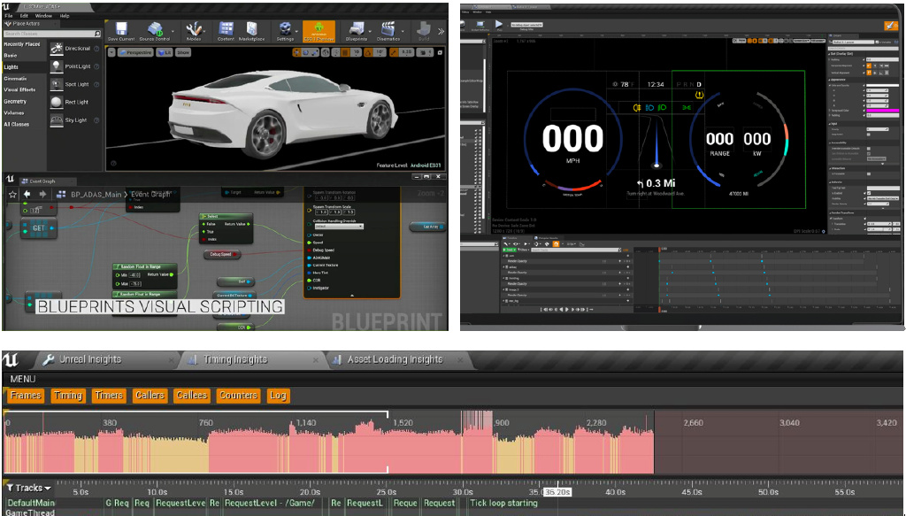The image size is (906, 516).
Task: Open Settings dropdown arrow
Action: point(296,32)
